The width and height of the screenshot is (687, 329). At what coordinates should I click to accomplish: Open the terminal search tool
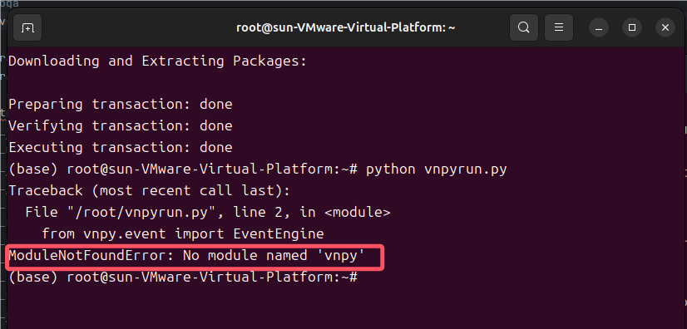(524, 28)
